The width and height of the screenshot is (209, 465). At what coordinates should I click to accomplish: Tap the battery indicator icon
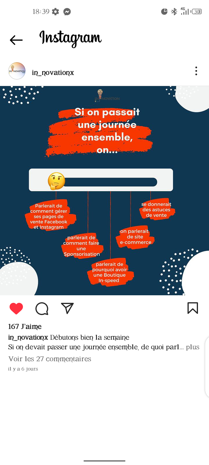click(197, 12)
